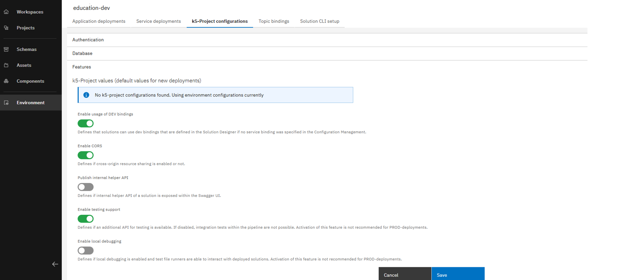Disable the Enable usage of DEV bindings toggle
Viewport: 625px width, 280px height.
(x=85, y=123)
